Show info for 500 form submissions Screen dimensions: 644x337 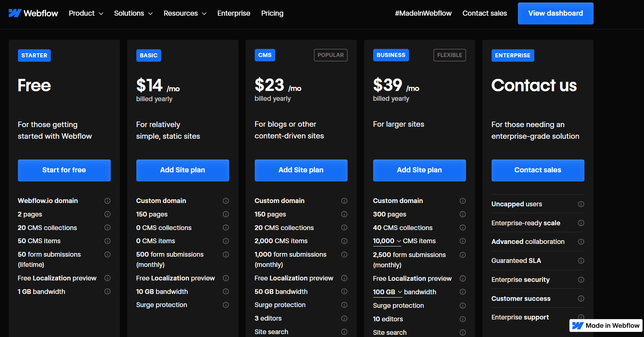pos(226,254)
